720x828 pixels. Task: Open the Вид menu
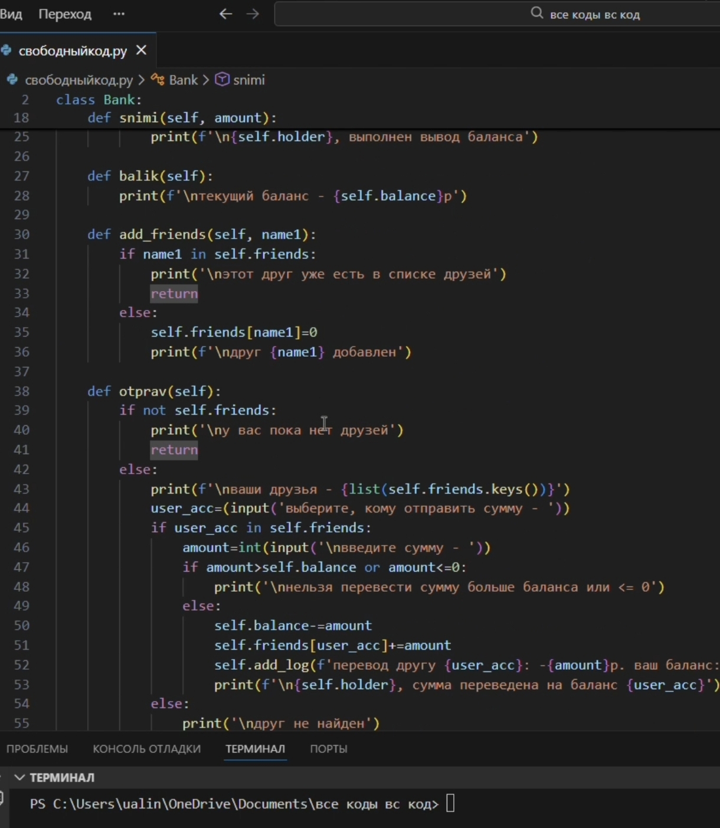[11, 14]
